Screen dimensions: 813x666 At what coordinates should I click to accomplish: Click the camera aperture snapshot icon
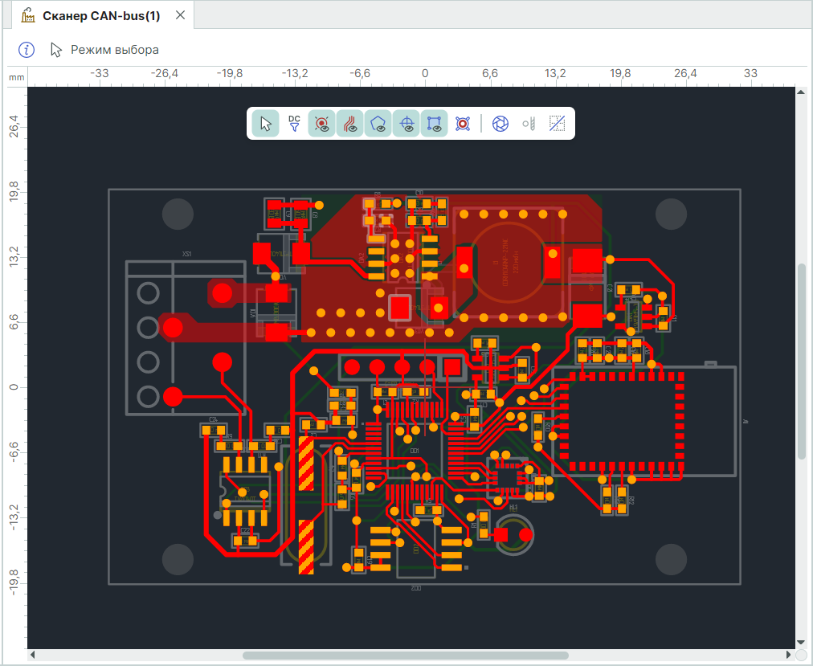500,124
